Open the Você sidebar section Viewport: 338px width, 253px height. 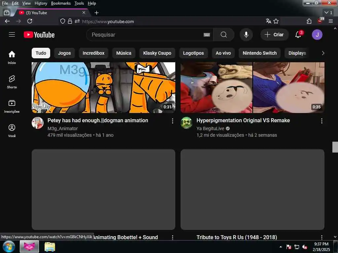(12, 130)
